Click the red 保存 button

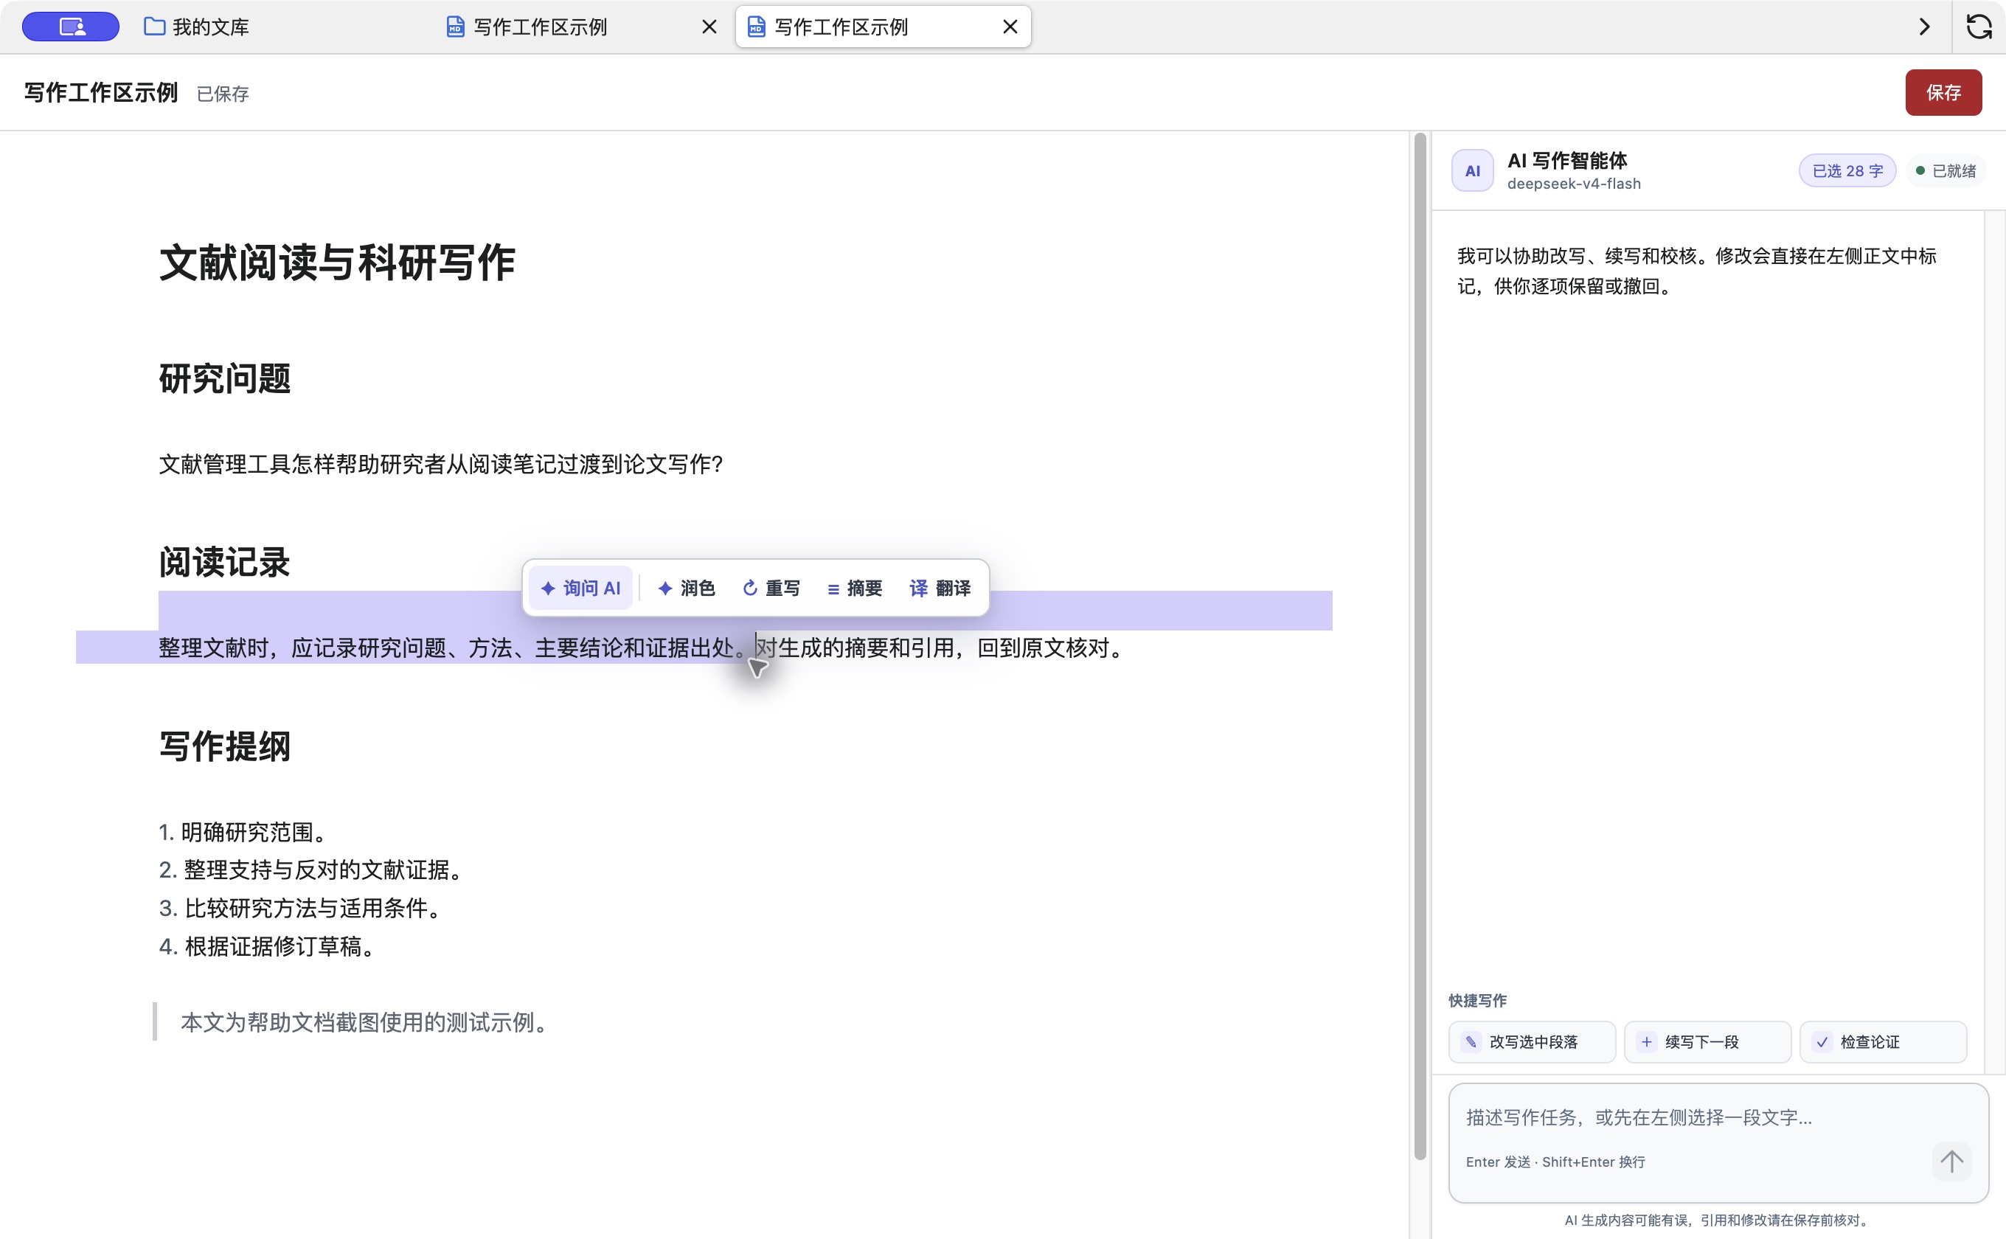click(x=1943, y=93)
